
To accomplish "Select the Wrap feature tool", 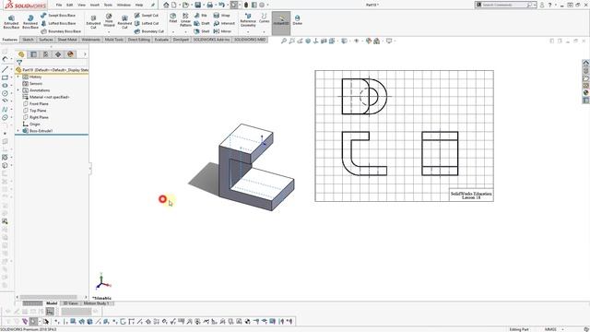I will pyautogui.click(x=221, y=16).
